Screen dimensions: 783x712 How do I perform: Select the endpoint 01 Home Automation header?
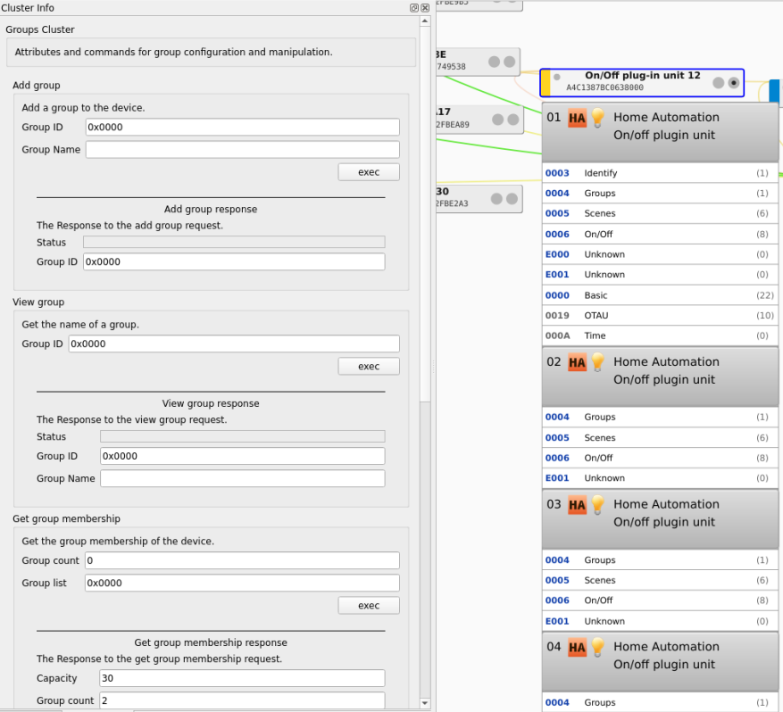click(660, 132)
